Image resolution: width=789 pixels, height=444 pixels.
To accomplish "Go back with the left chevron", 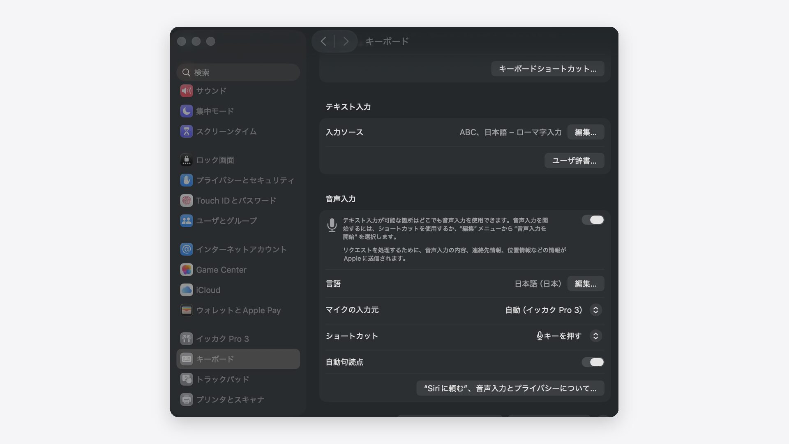I will point(323,41).
